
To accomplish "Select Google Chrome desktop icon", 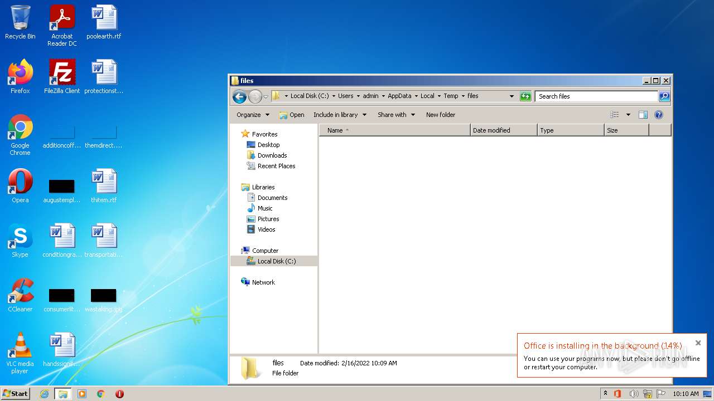I will [20, 135].
